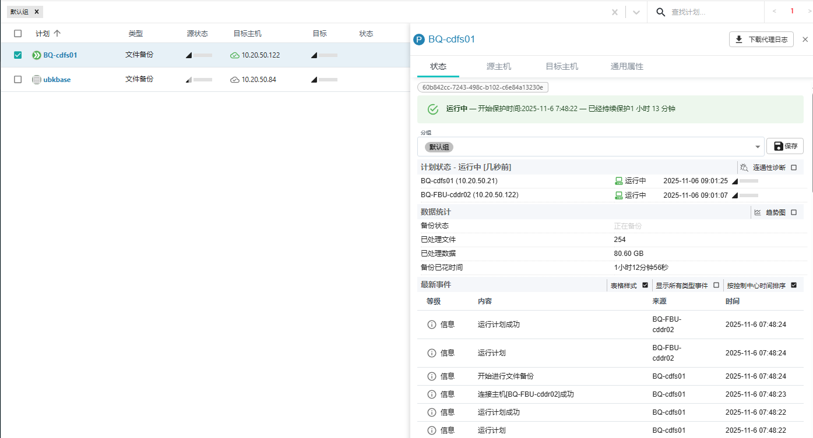Click the info icon of first event row

(x=432, y=325)
